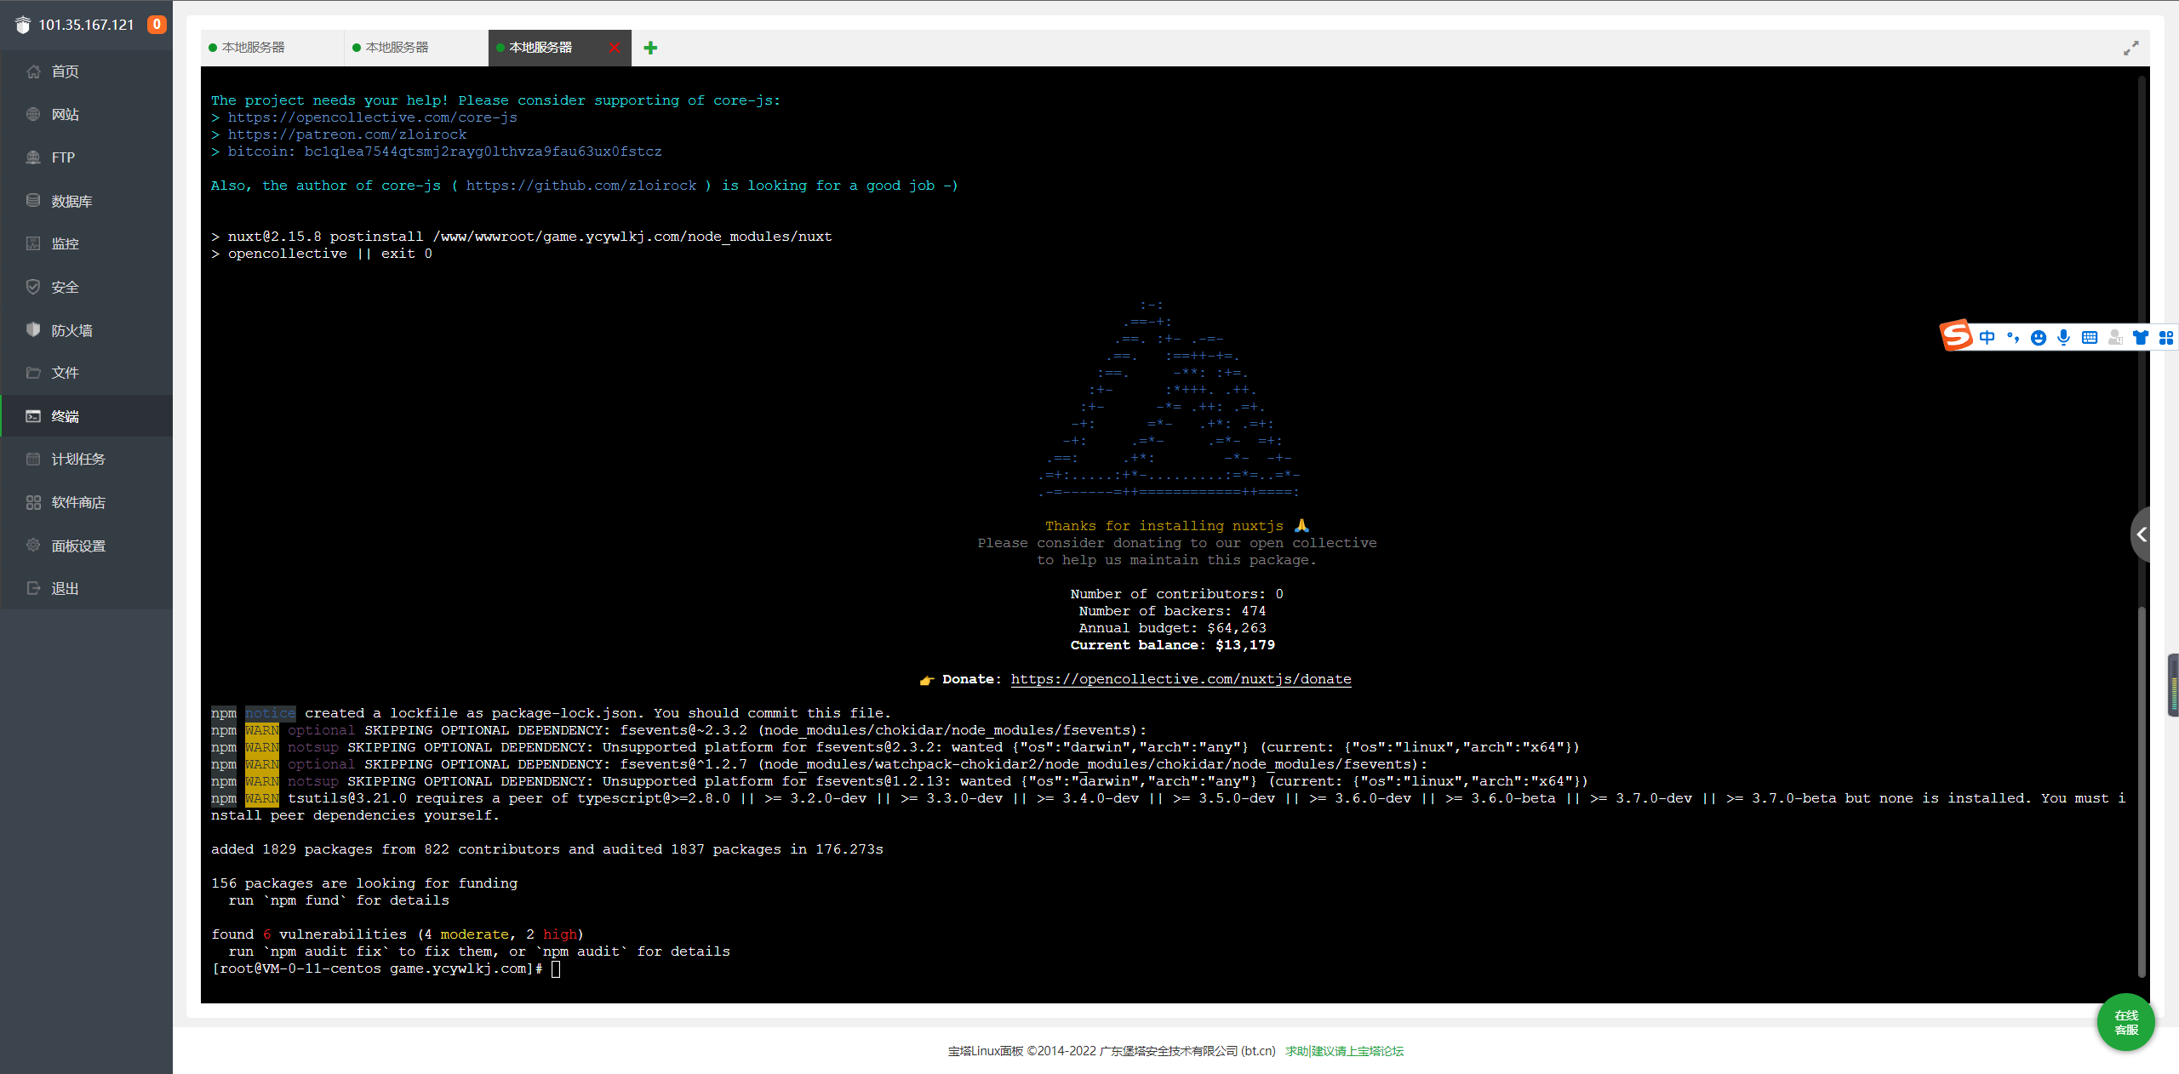2179x1074 pixels.
Task: Open the 网站 websites section
Action: (65, 114)
